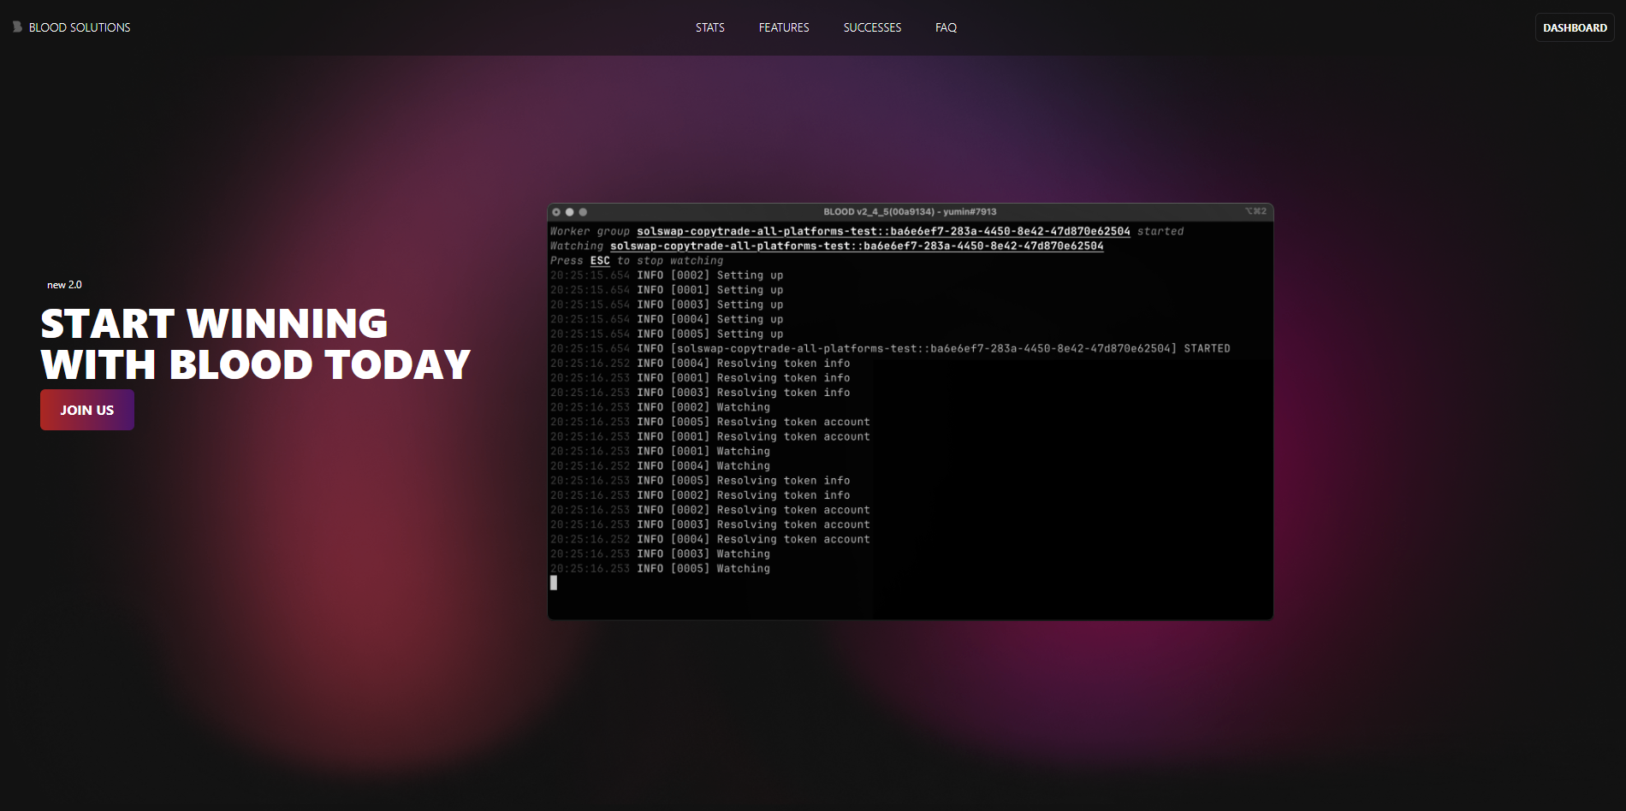The width and height of the screenshot is (1626, 811).
Task: Click the middle dot in terminal title bar
Action: tap(570, 212)
